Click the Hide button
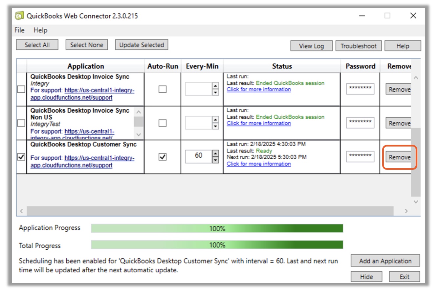Screen dimensions: 438x295 click(366, 277)
